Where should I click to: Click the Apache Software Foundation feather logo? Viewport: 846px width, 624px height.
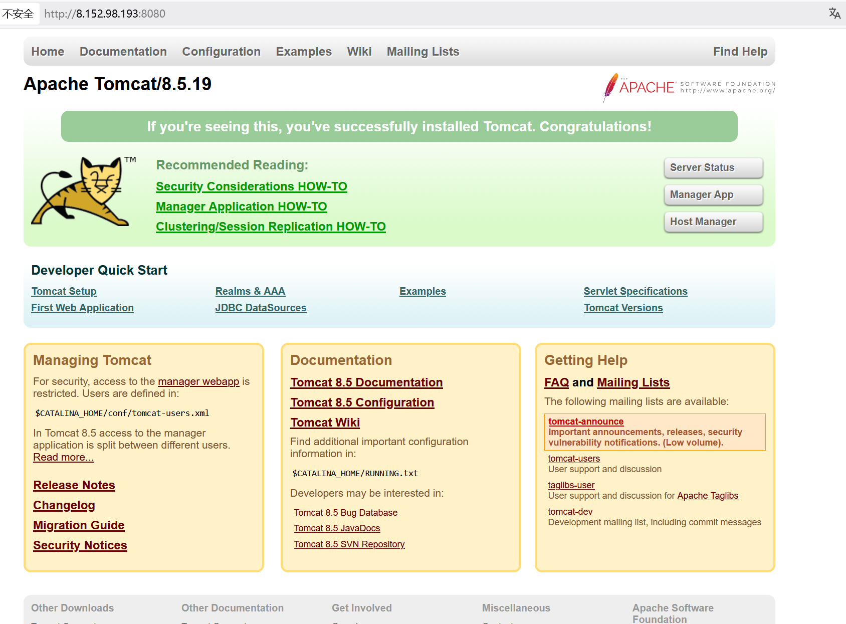689,88
